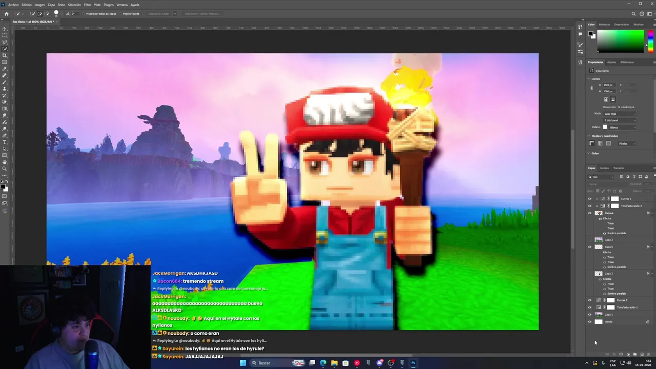This screenshot has height=369, width=656.
Task: Click Seleccionar y aplicar máscara button
Action: [x=202, y=14]
